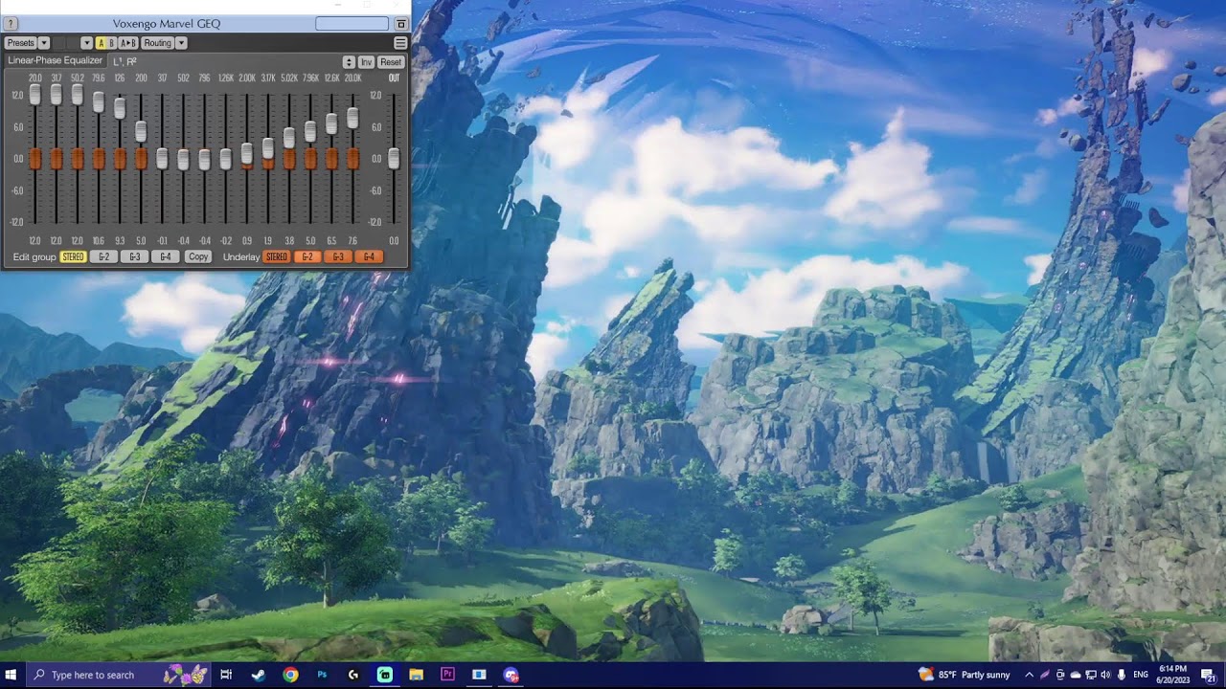This screenshot has width=1226, height=689.
Task: Show hidden system tray icons
Action: (x=1030, y=675)
